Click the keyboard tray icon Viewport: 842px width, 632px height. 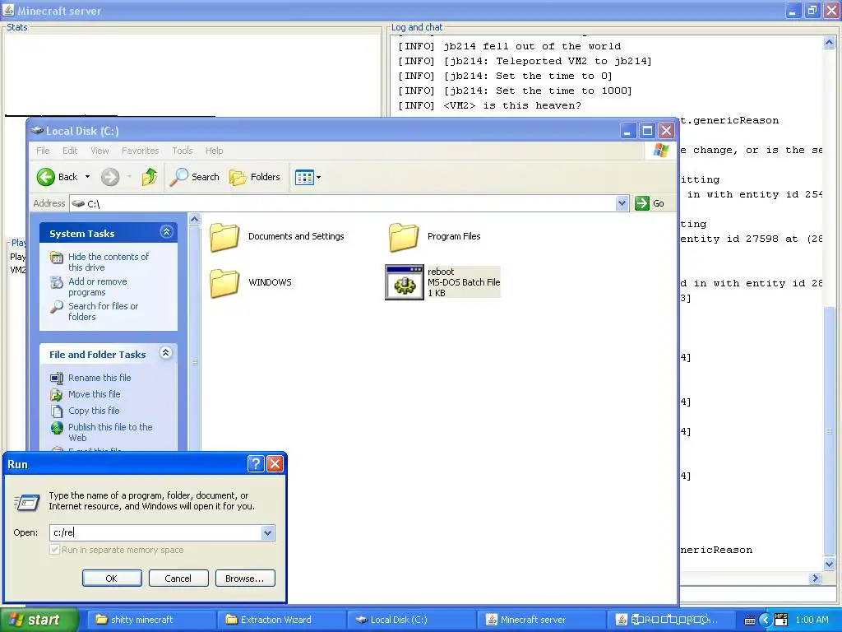[x=750, y=620]
